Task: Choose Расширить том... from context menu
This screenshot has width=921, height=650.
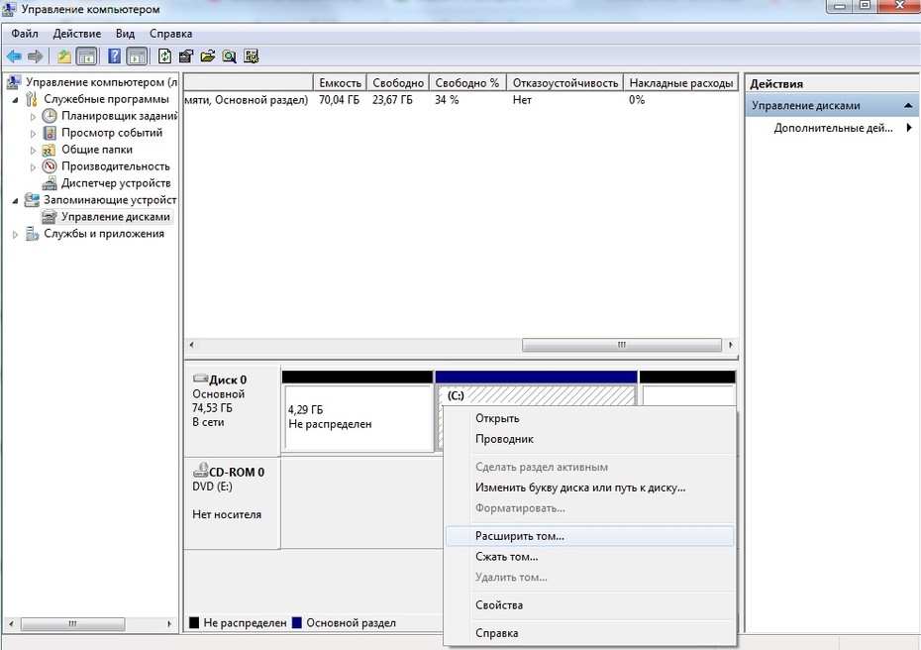Action: 589,536
